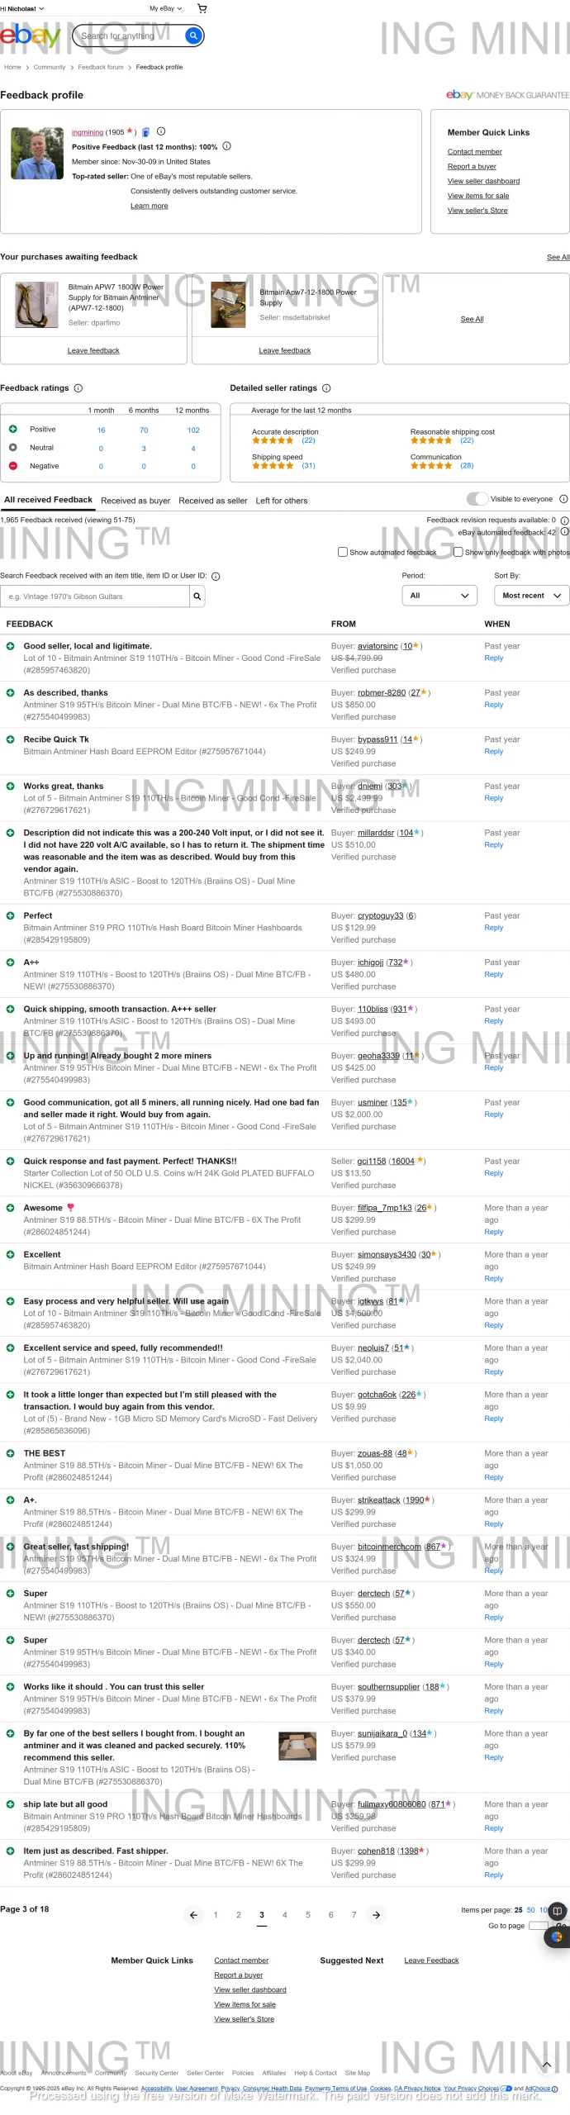Click the eBay logo
The width and height of the screenshot is (570, 2115).
31,36
